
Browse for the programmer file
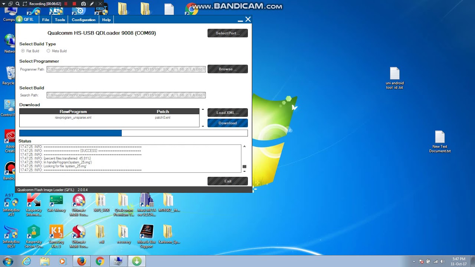coord(227,69)
